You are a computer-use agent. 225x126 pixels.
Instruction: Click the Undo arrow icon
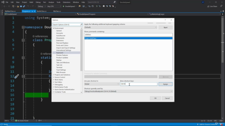pyautogui.click(x=28, y=6)
